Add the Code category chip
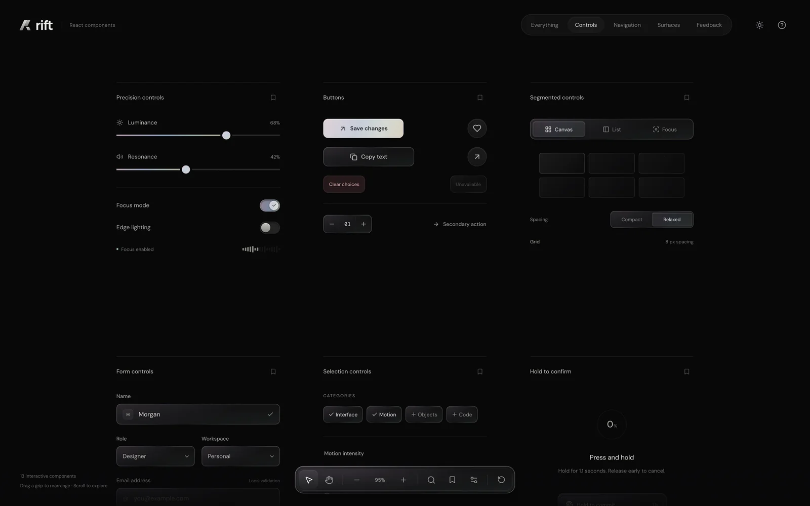 [x=462, y=414]
